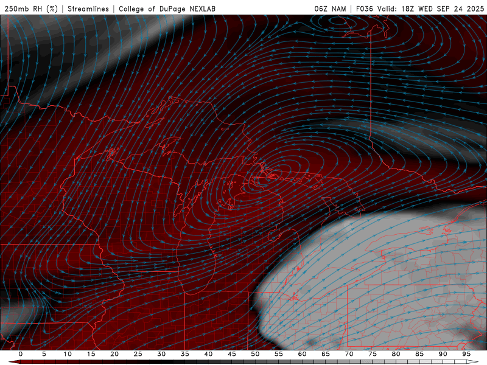
Task: Click the '45' value on the color scale
Action: 232,354
